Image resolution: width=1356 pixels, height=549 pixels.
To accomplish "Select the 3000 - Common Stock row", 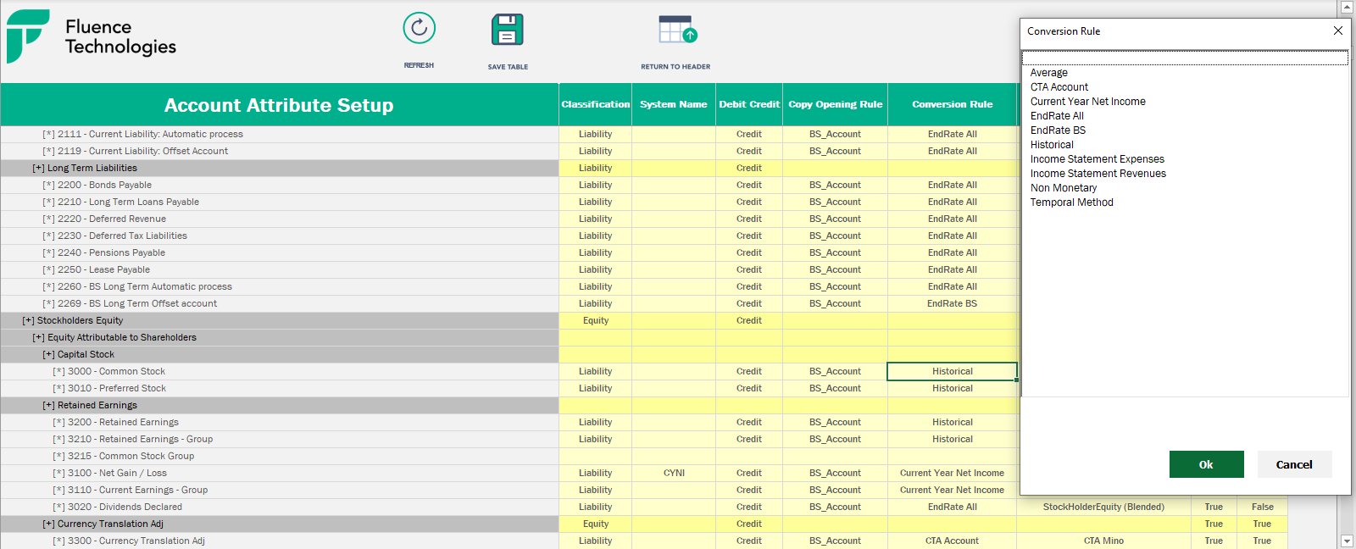I will 116,371.
